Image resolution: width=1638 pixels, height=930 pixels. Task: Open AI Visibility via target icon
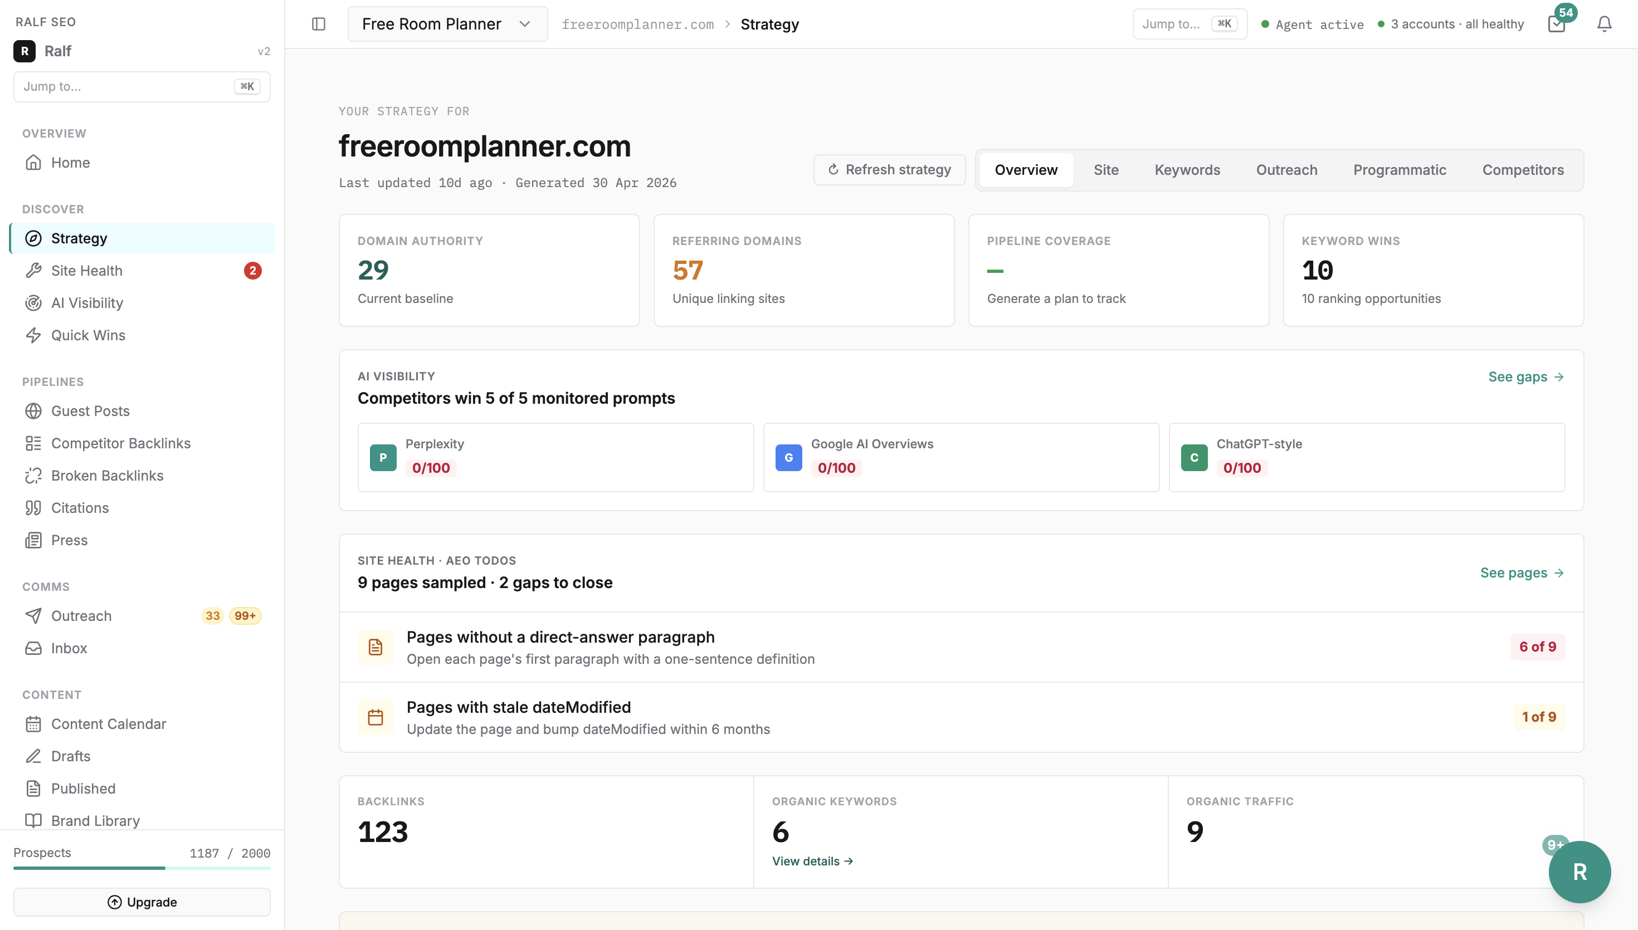point(33,303)
